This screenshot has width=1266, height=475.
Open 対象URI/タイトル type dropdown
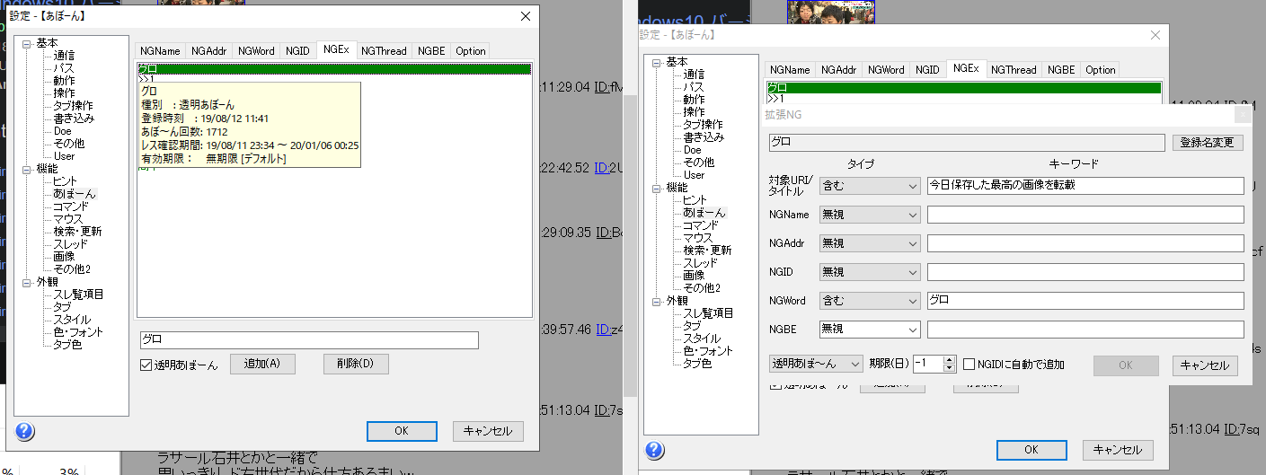pos(870,186)
